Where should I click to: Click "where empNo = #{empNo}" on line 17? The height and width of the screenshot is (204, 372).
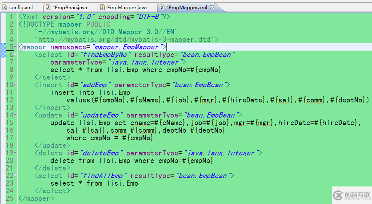click(x=110, y=138)
